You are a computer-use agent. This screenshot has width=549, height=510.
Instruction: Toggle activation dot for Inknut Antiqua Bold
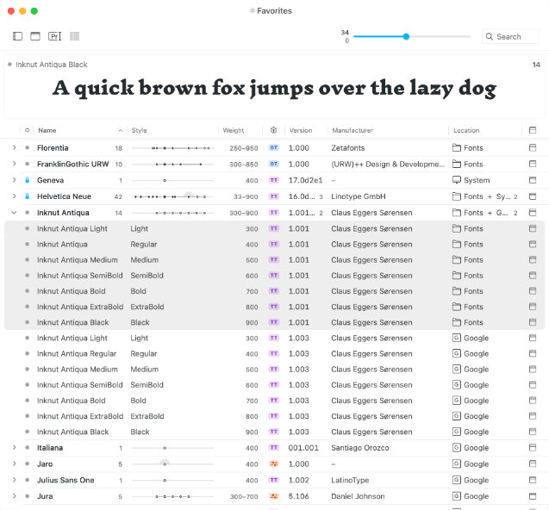coord(28,291)
